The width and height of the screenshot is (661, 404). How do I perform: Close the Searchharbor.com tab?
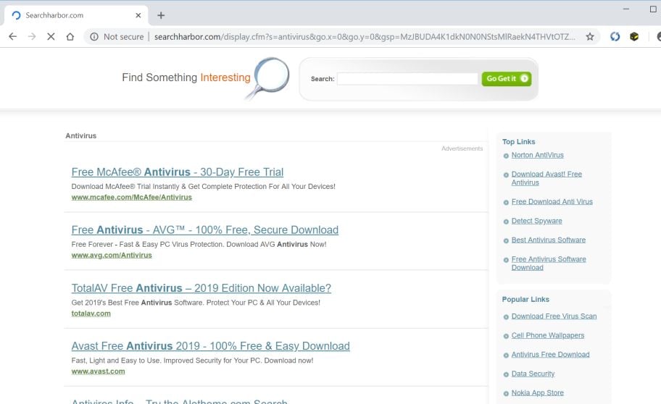tap(138, 16)
